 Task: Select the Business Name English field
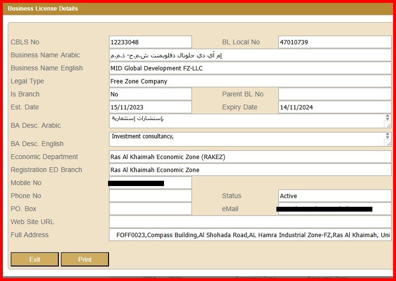coord(250,68)
